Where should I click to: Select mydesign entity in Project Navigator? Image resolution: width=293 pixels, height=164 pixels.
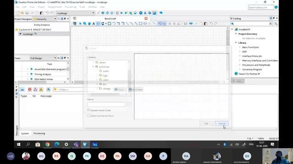click(28, 34)
